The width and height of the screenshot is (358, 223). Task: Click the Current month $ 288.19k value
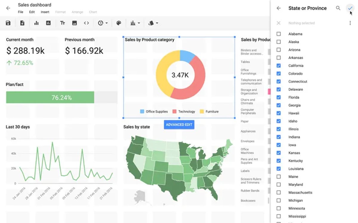[x=25, y=51]
